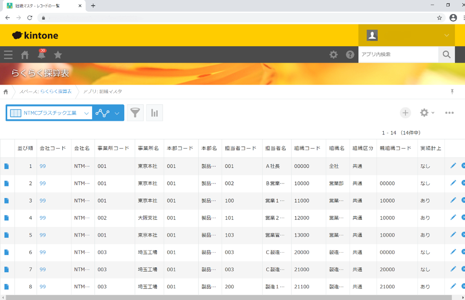This screenshot has height=300, width=465.
Task: Click the 実績計上 column header
Action: point(431,148)
